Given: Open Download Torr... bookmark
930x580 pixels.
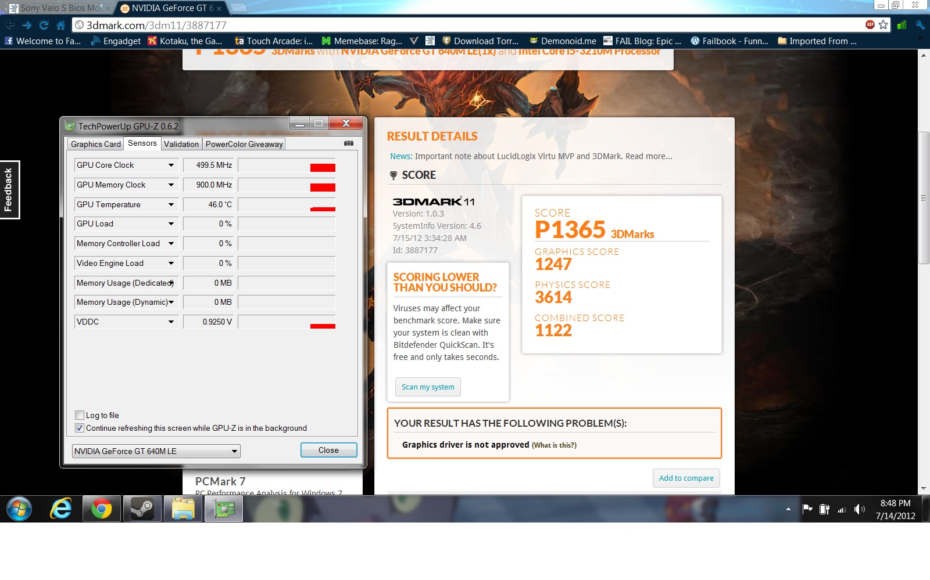Looking at the screenshot, I should tap(481, 41).
